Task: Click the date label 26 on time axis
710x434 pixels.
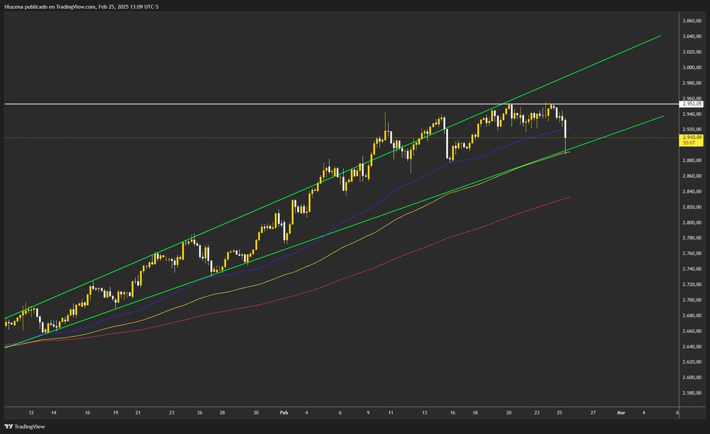Action: [x=200, y=413]
